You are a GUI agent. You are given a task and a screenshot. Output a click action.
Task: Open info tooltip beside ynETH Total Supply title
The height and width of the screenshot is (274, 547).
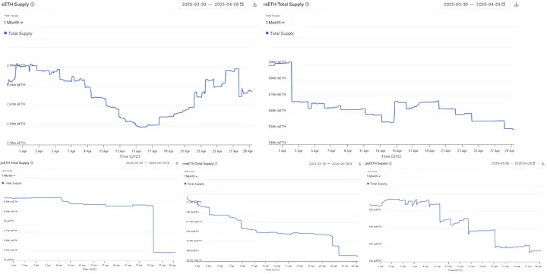32,162
